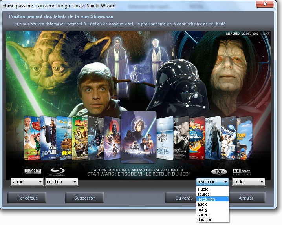Click the Blu-ray Disc logo

(x=57, y=172)
